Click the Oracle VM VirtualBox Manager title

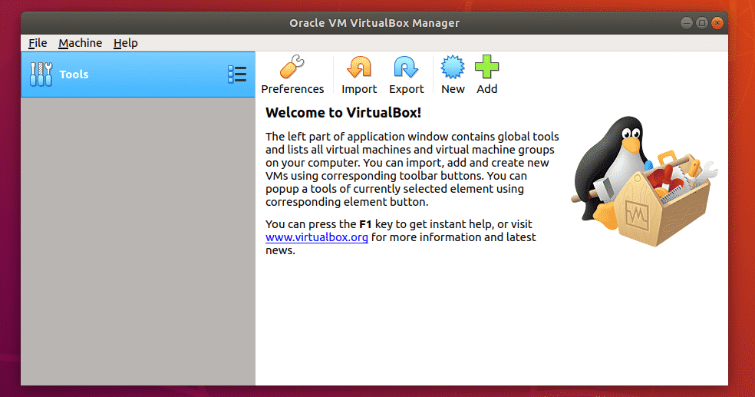coord(374,23)
